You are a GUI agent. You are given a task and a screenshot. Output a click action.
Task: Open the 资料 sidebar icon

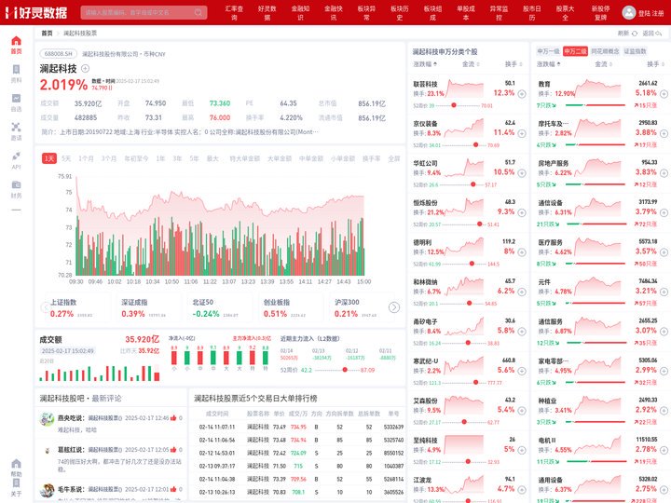click(16, 74)
